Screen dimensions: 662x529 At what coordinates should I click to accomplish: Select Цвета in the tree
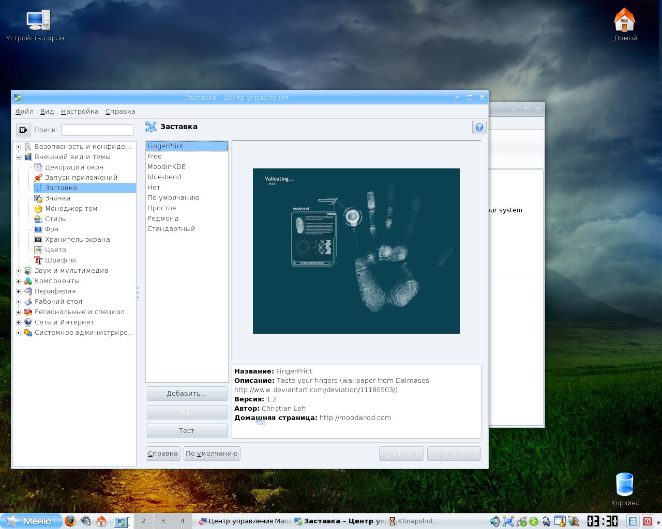click(55, 250)
